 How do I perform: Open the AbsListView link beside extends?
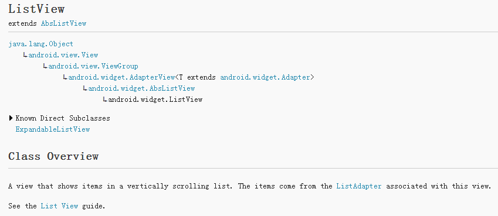(63, 23)
